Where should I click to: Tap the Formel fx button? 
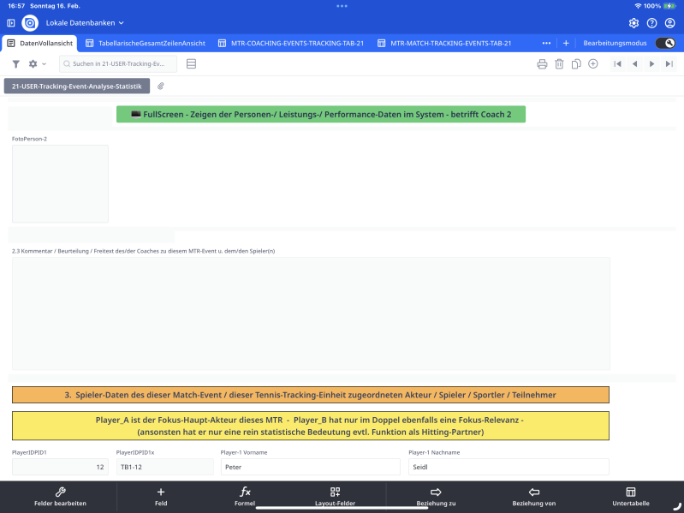[245, 497]
